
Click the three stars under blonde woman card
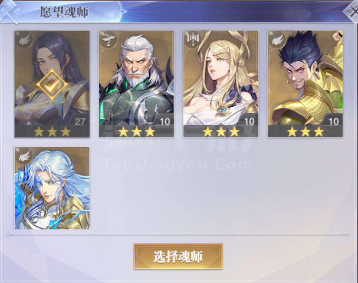[x=221, y=132]
